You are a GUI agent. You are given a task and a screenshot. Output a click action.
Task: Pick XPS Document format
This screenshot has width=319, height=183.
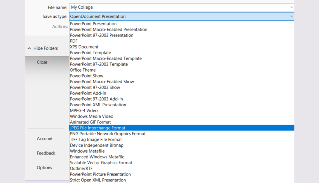(x=182, y=47)
